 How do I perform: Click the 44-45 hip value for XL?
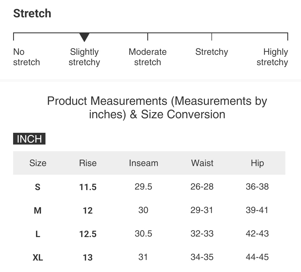257,257
